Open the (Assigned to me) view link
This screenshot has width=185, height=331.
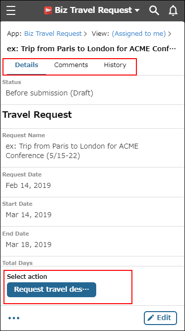tap(139, 34)
